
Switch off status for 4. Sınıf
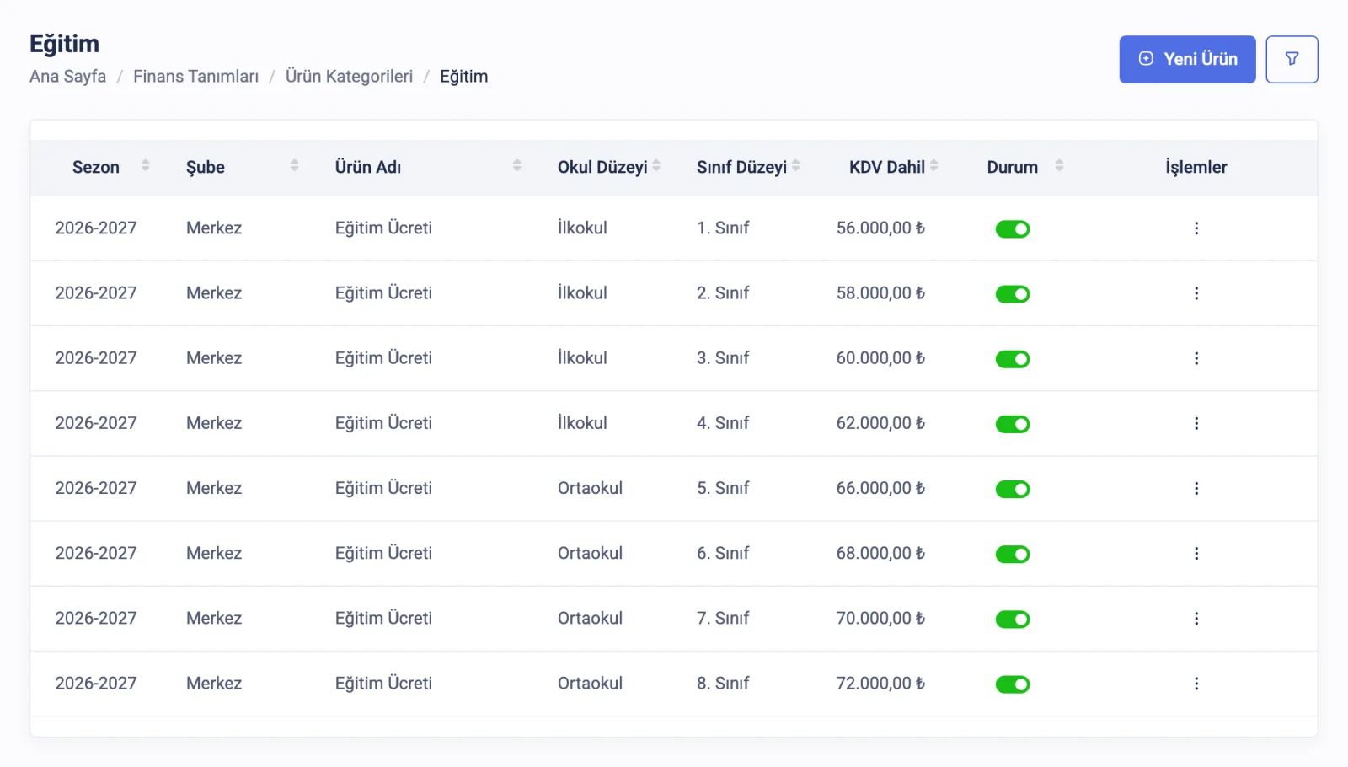[1013, 424]
